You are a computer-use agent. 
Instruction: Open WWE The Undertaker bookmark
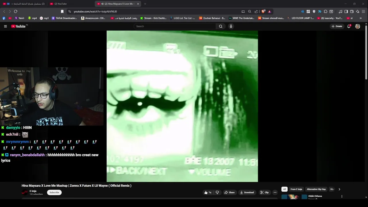241,18
